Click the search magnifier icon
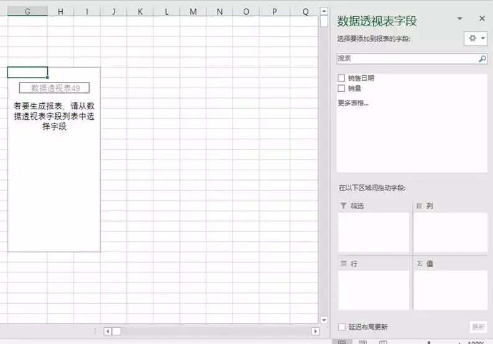This screenshot has height=344, width=493. [x=482, y=58]
